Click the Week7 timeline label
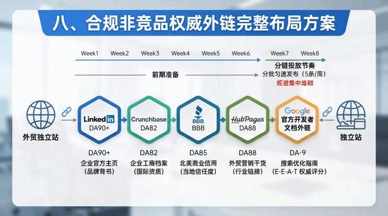388x216 pixels. (x=279, y=53)
